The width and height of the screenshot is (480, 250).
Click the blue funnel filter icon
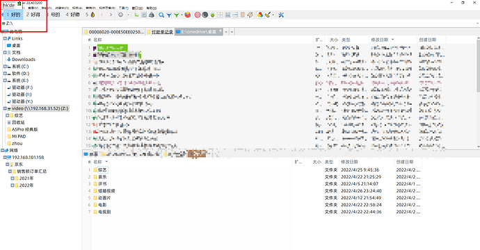pos(169,15)
